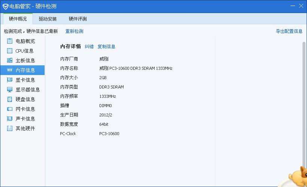The width and height of the screenshot is (307, 187).
Task: Click the memory size value 2GB
Action: 103,78
